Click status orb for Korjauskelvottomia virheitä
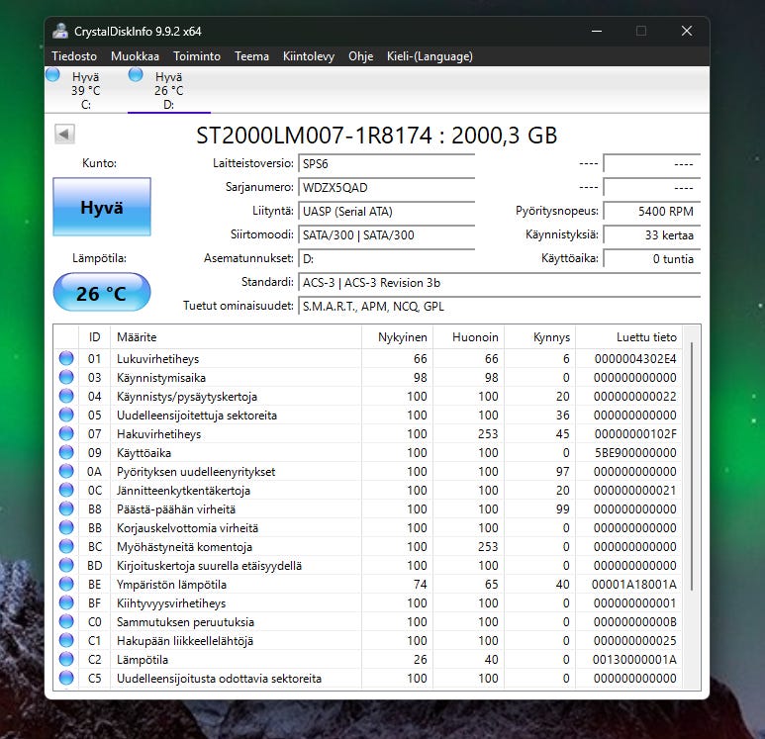 point(66,527)
